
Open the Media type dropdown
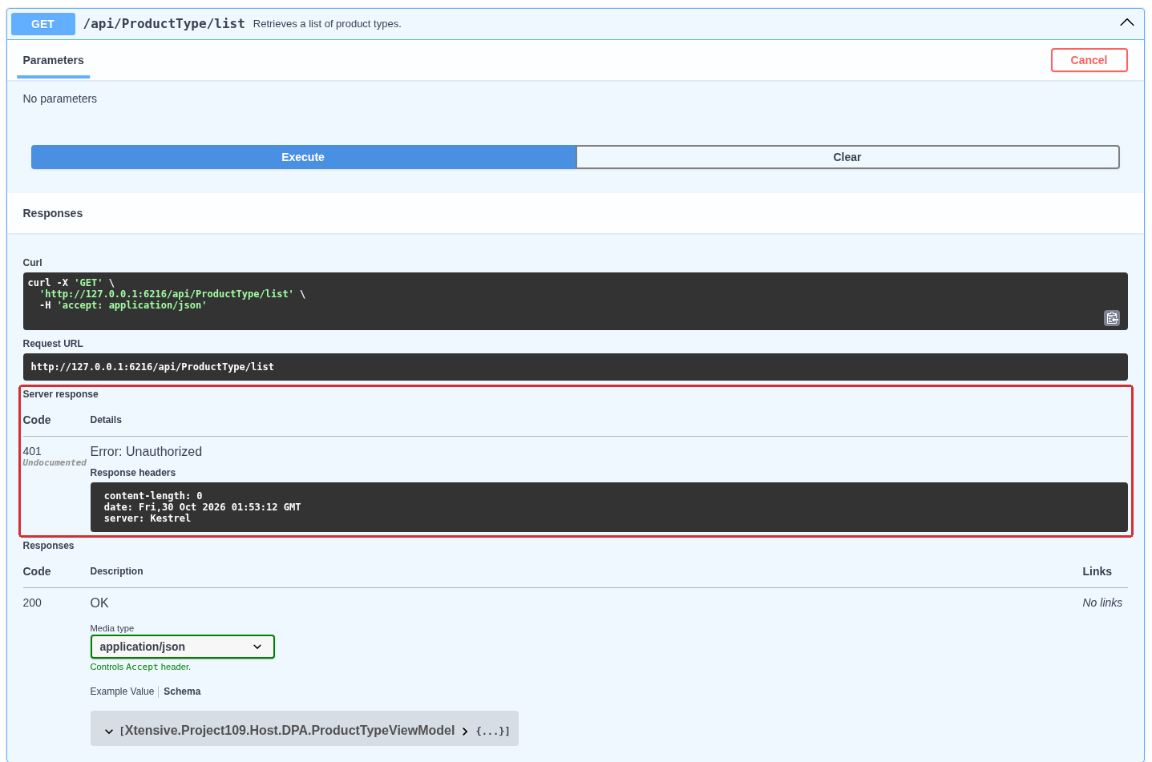click(182, 647)
